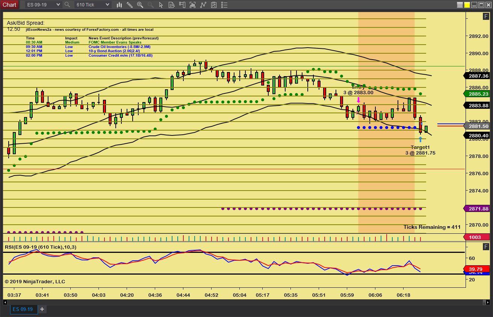Click the 'Ask/Bid Spread:' label
The width and height of the screenshot is (493, 317).
click(x=26, y=23)
